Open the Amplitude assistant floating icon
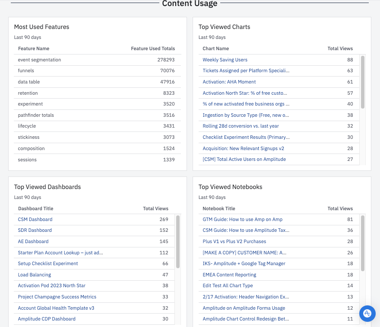 (x=367, y=314)
